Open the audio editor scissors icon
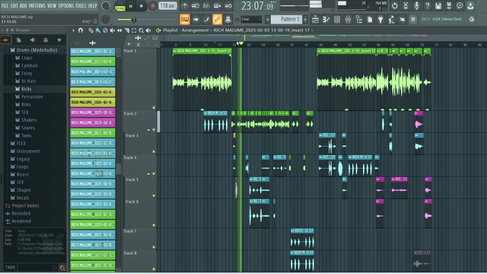 406,6
